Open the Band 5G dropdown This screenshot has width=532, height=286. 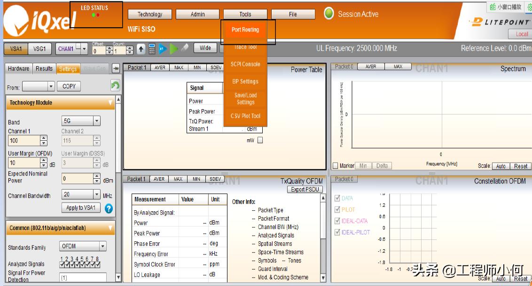pos(97,120)
